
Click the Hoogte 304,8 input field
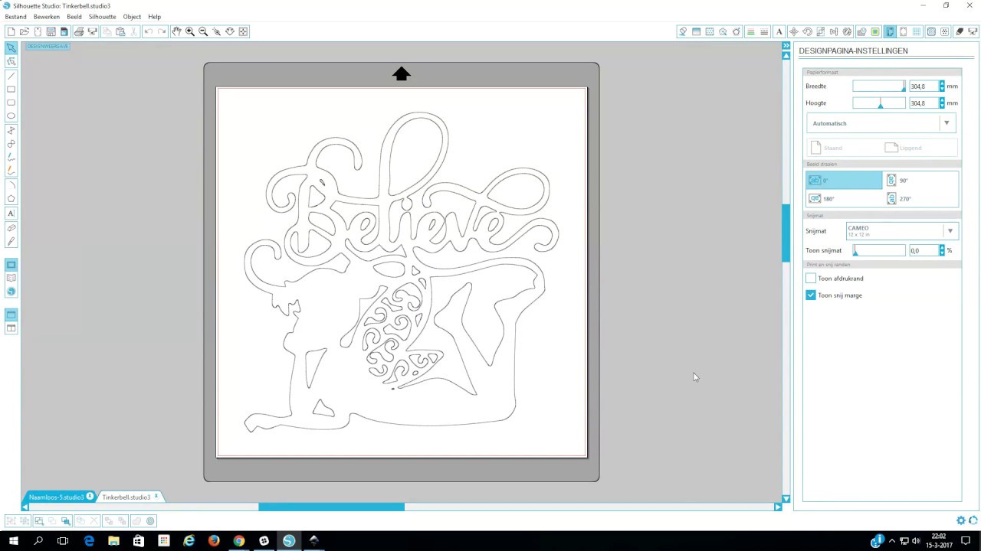click(x=924, y=103)
